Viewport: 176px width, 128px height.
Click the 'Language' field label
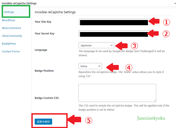pyautogui.click(x=41, y=50)
